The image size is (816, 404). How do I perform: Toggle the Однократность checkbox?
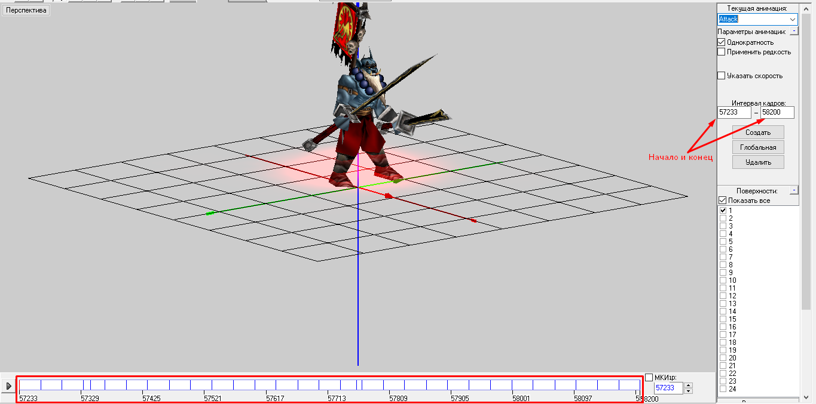(722, 42)
